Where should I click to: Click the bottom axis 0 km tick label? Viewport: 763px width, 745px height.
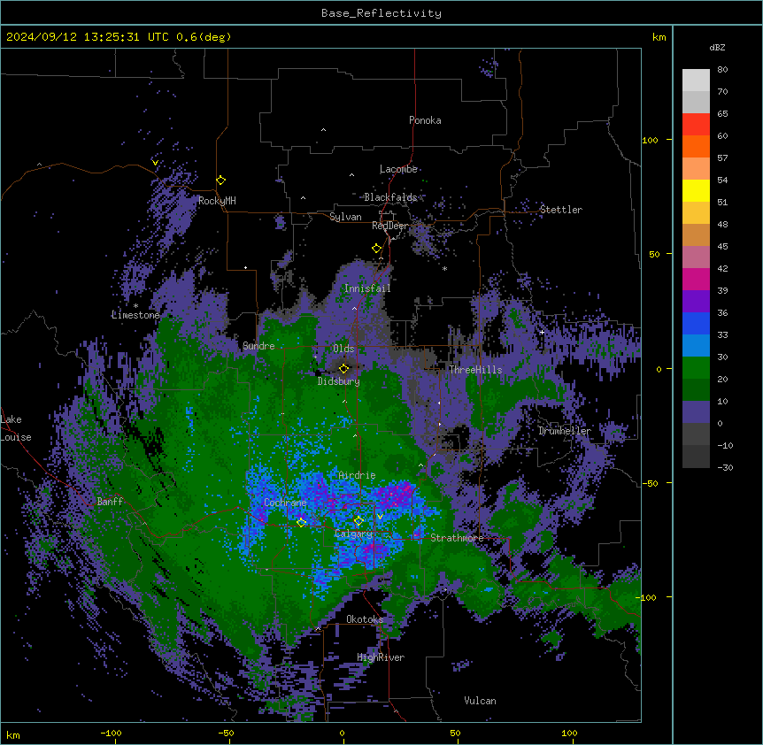pyautogui.click(x=342, y=733)
